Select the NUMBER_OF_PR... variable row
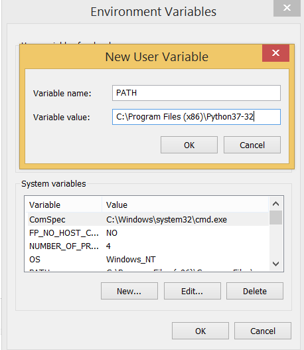The height and width of the screenshot is (350, 304). point(147,246)
